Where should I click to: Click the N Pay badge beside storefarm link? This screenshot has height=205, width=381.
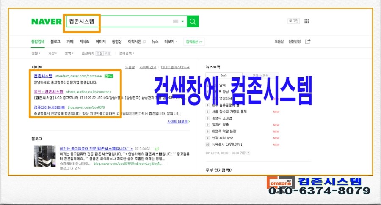(108, 76)
